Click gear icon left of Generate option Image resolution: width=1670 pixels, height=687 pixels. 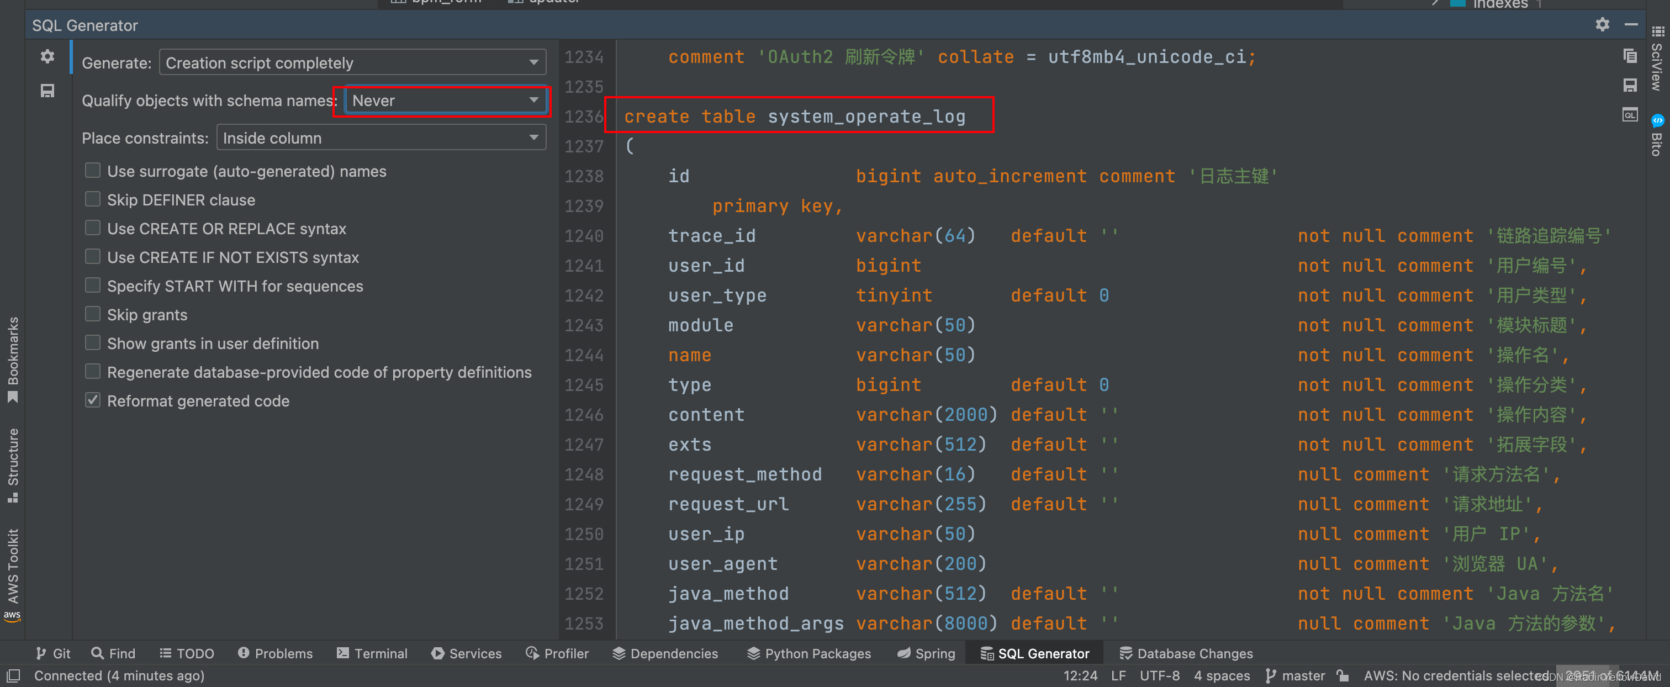tap(47, 57)
